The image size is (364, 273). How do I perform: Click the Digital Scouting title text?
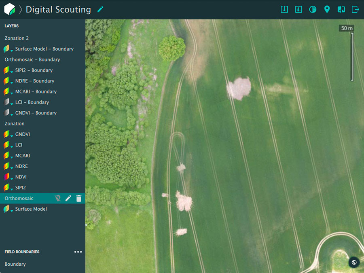(58, 10)
